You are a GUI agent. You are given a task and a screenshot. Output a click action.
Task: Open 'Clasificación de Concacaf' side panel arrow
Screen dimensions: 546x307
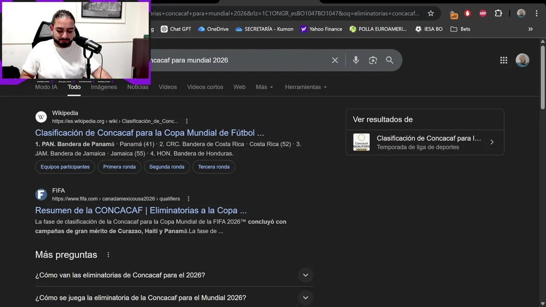pyautogui.click(x=492, y=142)
